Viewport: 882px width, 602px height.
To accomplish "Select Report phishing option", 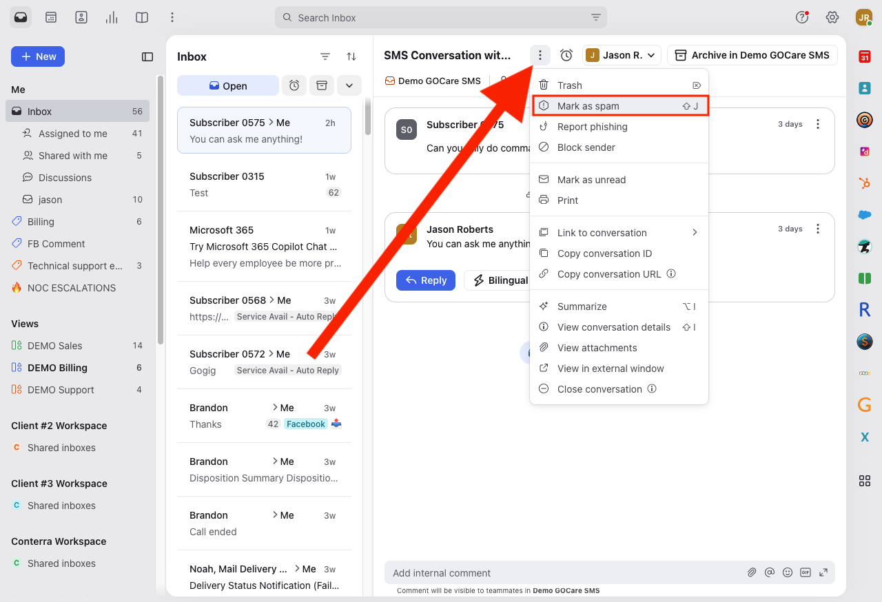I will coord(619,127).
